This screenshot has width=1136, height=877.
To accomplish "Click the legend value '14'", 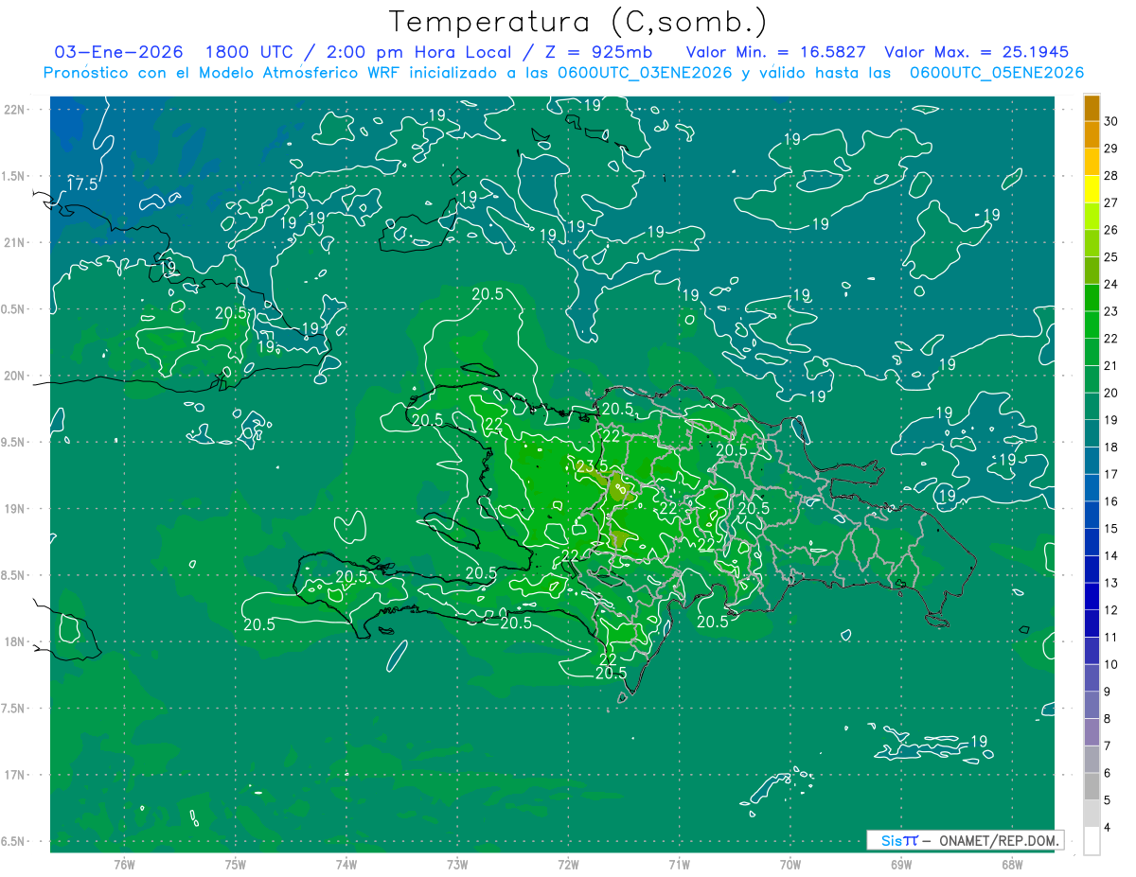I will click(1111, 556).
